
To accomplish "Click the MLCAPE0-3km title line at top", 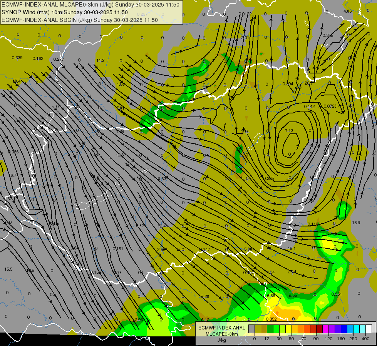I will (90, 5).
